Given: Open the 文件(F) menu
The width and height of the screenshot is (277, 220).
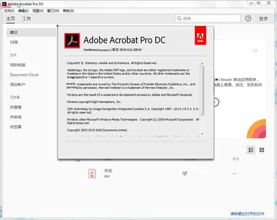Looking at the screenshot, I should pyautogui.click(x=9, y=10).
